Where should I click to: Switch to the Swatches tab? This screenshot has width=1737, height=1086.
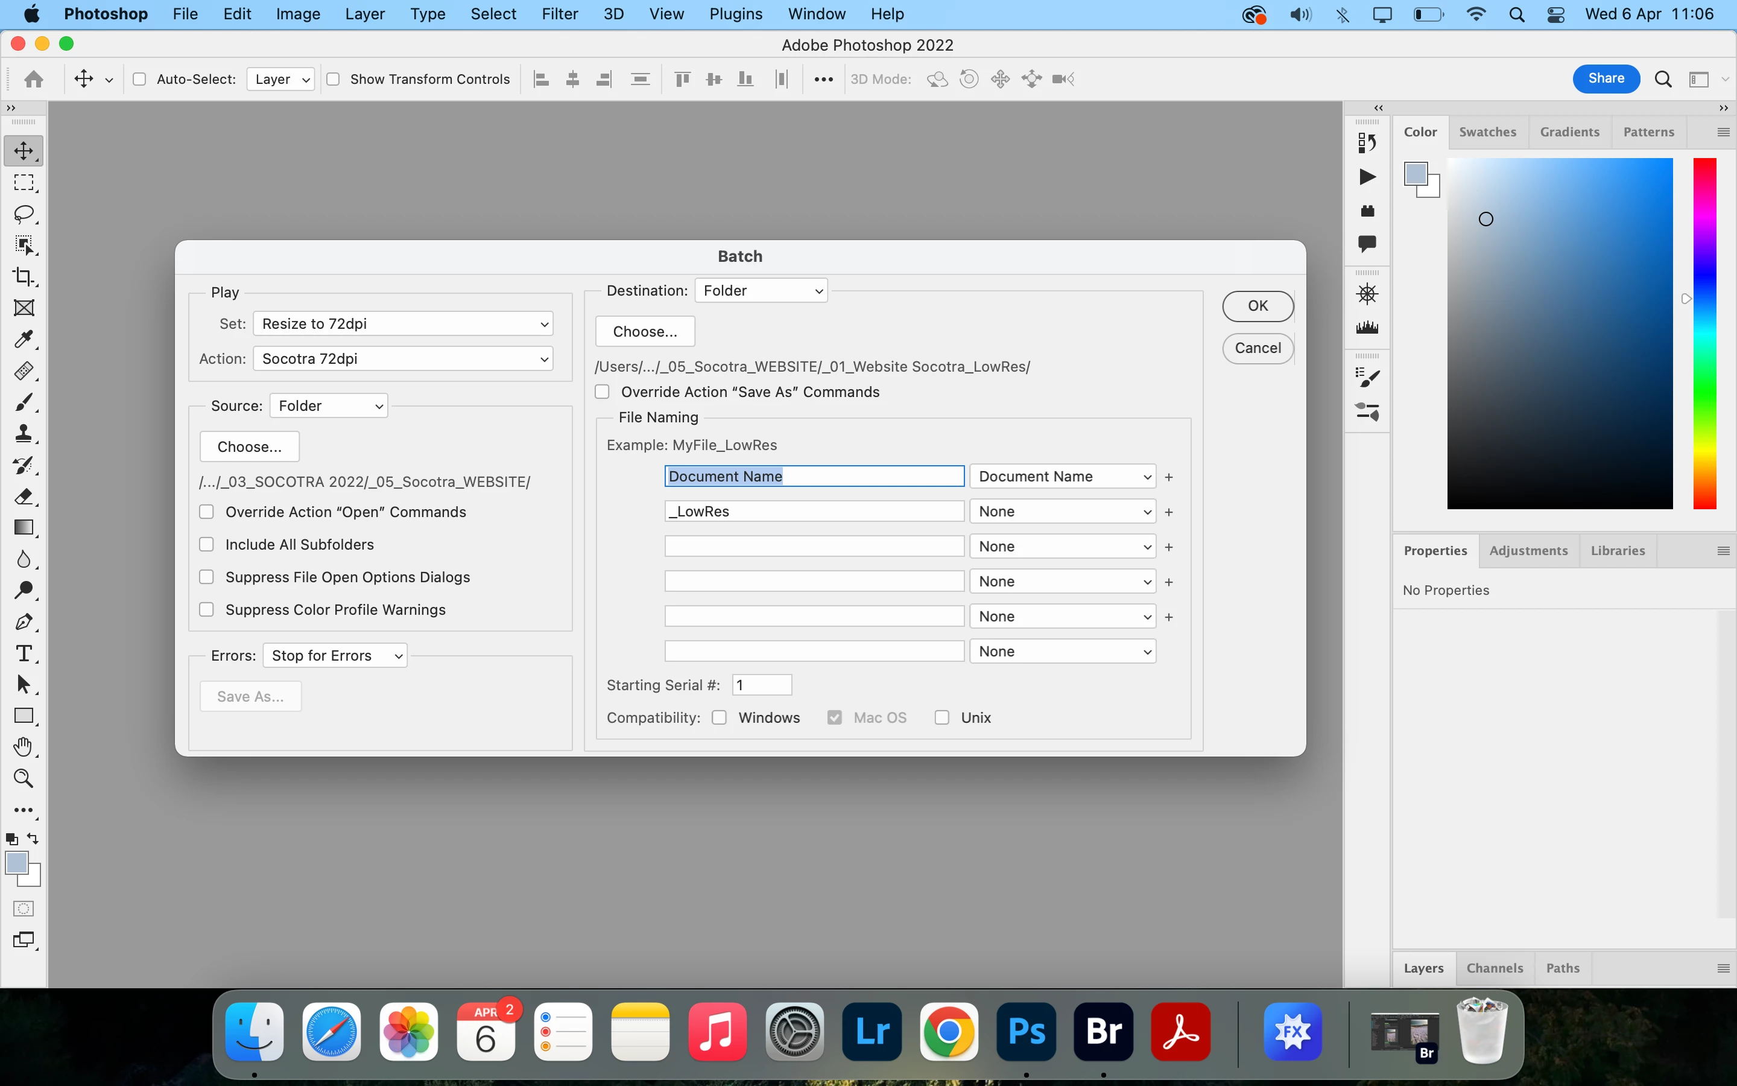tap(1487, 132)
